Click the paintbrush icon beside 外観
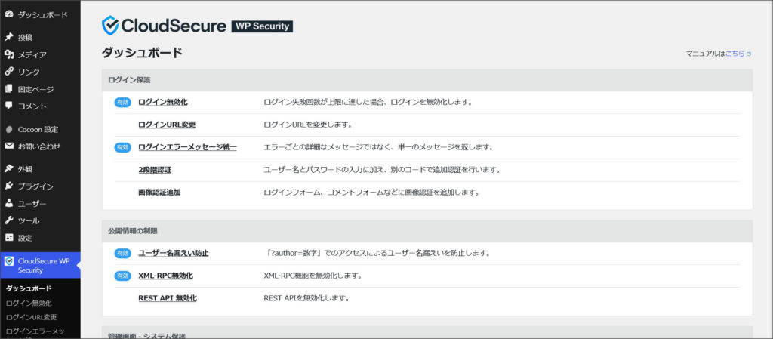This screenshot has height=339, width=773. 8,169
